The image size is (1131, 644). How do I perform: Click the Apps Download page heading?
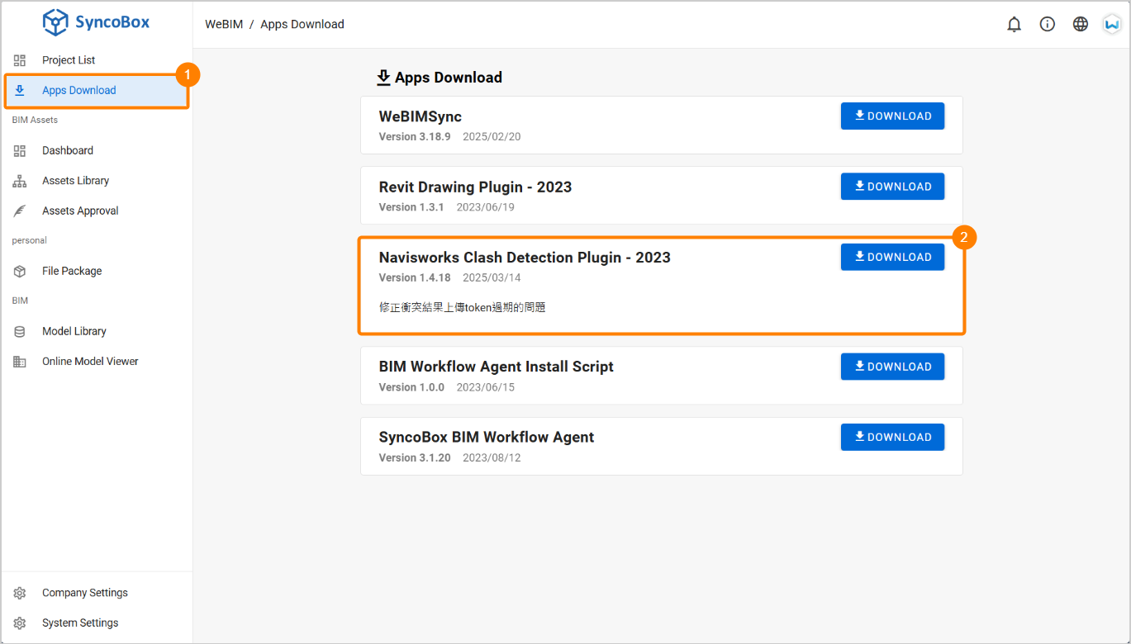(449, 77)
